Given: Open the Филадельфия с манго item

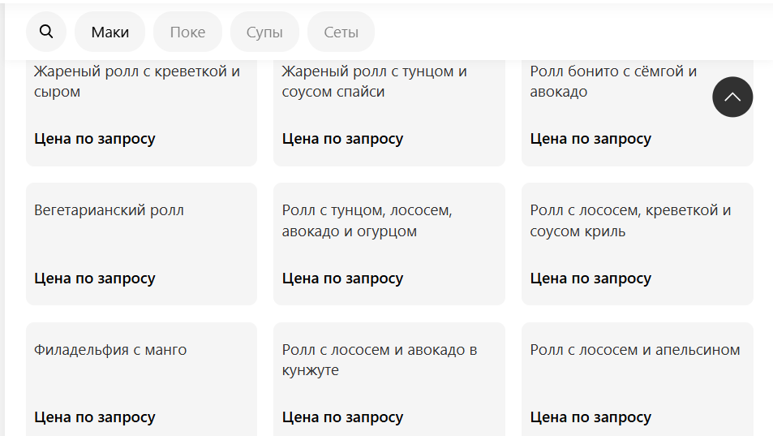Looking at the screenshot, I should [111, 351].
